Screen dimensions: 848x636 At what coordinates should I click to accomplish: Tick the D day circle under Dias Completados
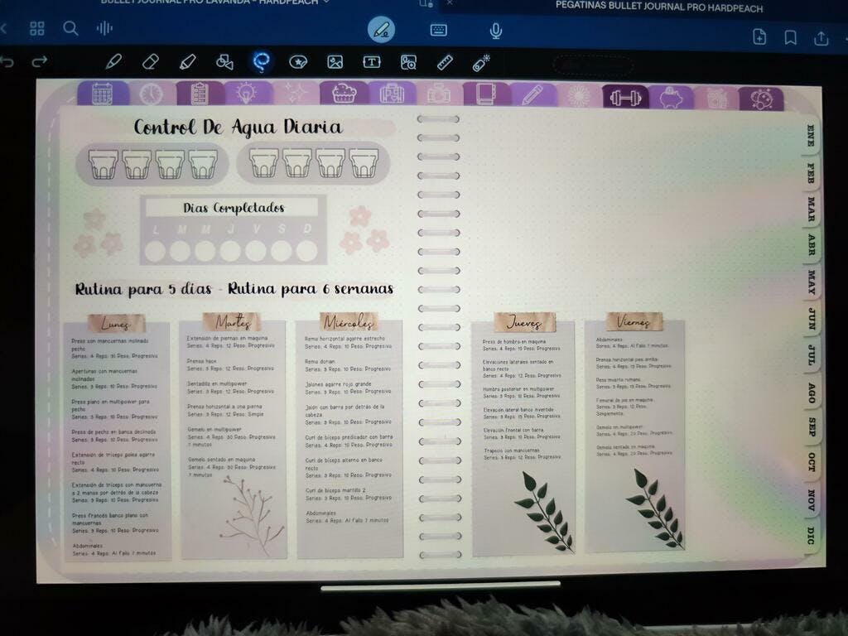(x=306, y=250)
